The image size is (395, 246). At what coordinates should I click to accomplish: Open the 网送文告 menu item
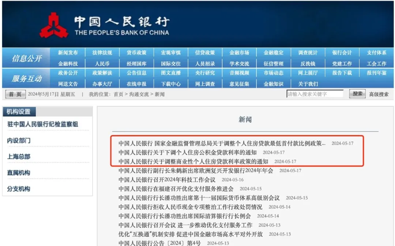click(x=68, y=84)
